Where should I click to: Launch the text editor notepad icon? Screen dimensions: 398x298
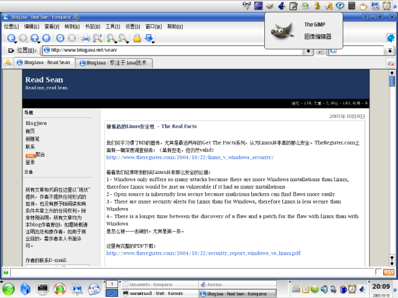[x=294, y=6]
